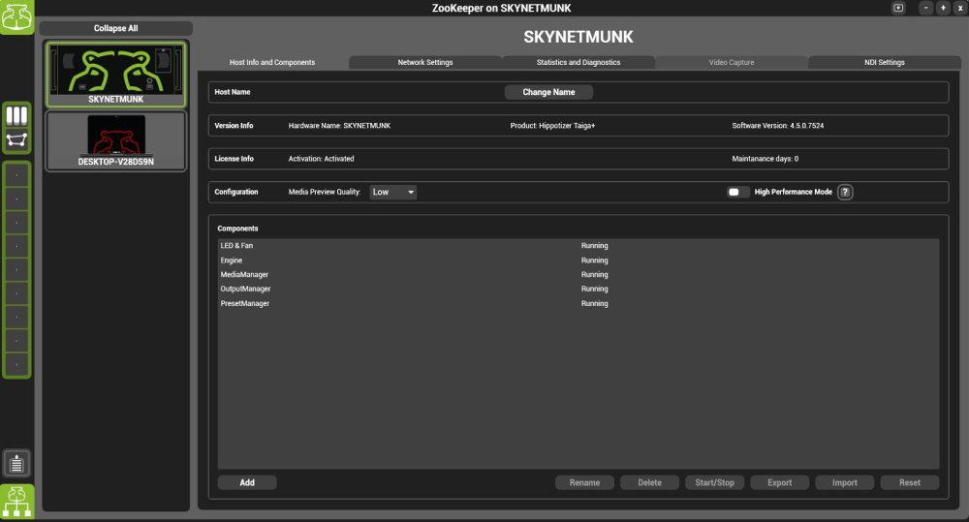Click the Delete button

point(649,482)
